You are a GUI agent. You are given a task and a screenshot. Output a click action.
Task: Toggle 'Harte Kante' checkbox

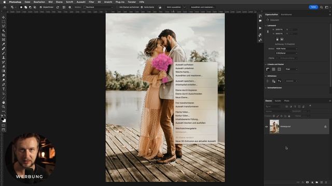tap(142, 7)
